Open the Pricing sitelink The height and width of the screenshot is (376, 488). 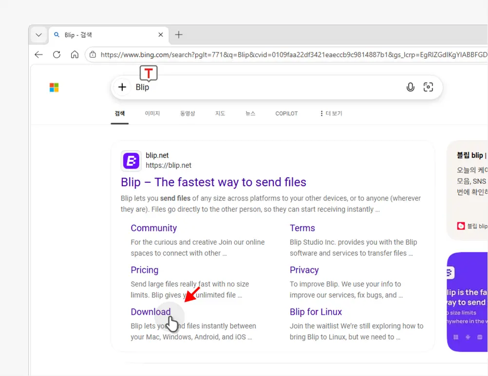point(144,270)
